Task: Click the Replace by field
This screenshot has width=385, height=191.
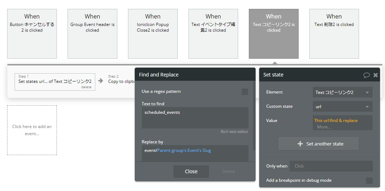Action: (195, 152)
